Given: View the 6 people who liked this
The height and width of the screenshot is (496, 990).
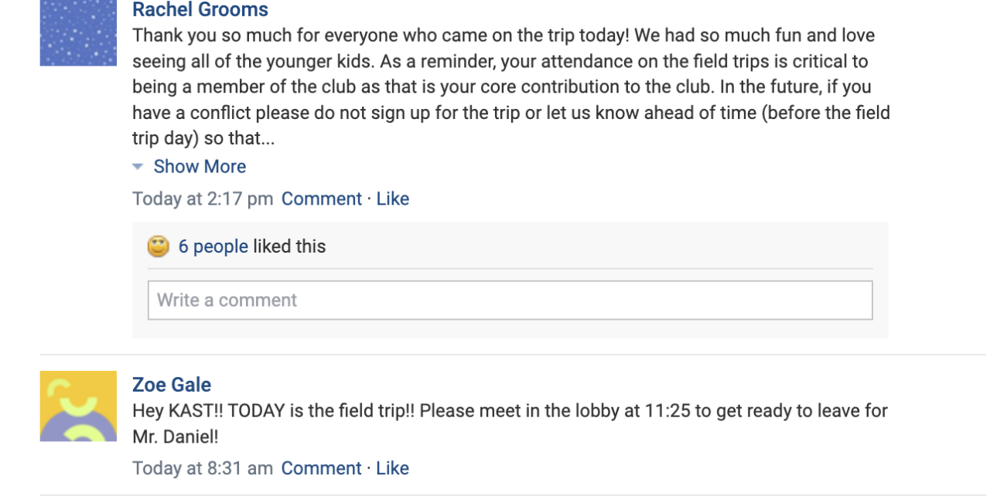Looking at the screenshot, I should 213,246.
